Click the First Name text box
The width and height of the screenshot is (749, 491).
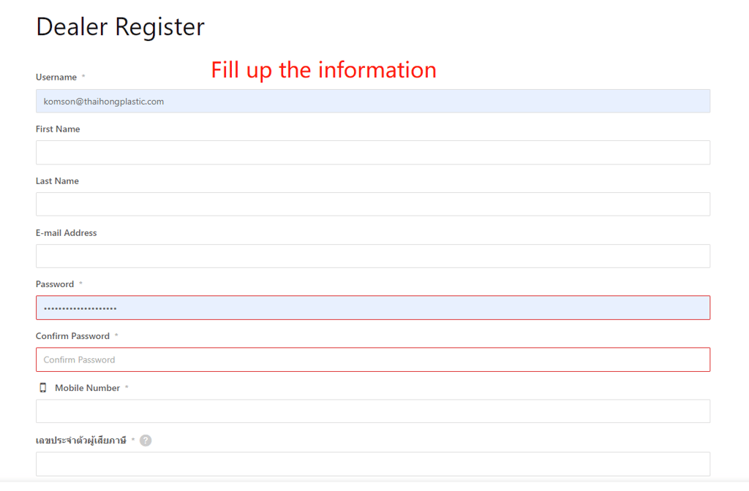[x=372, y=153]
